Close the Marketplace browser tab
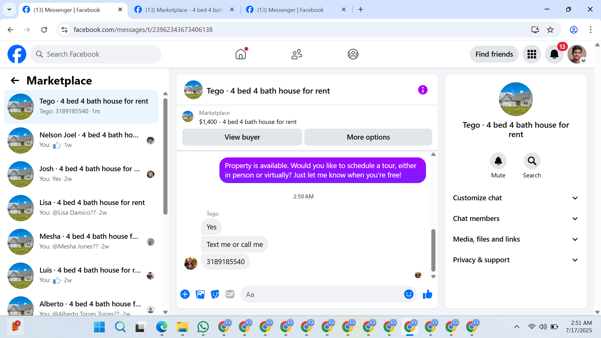The image size is (601, 338). coord(232,10)
